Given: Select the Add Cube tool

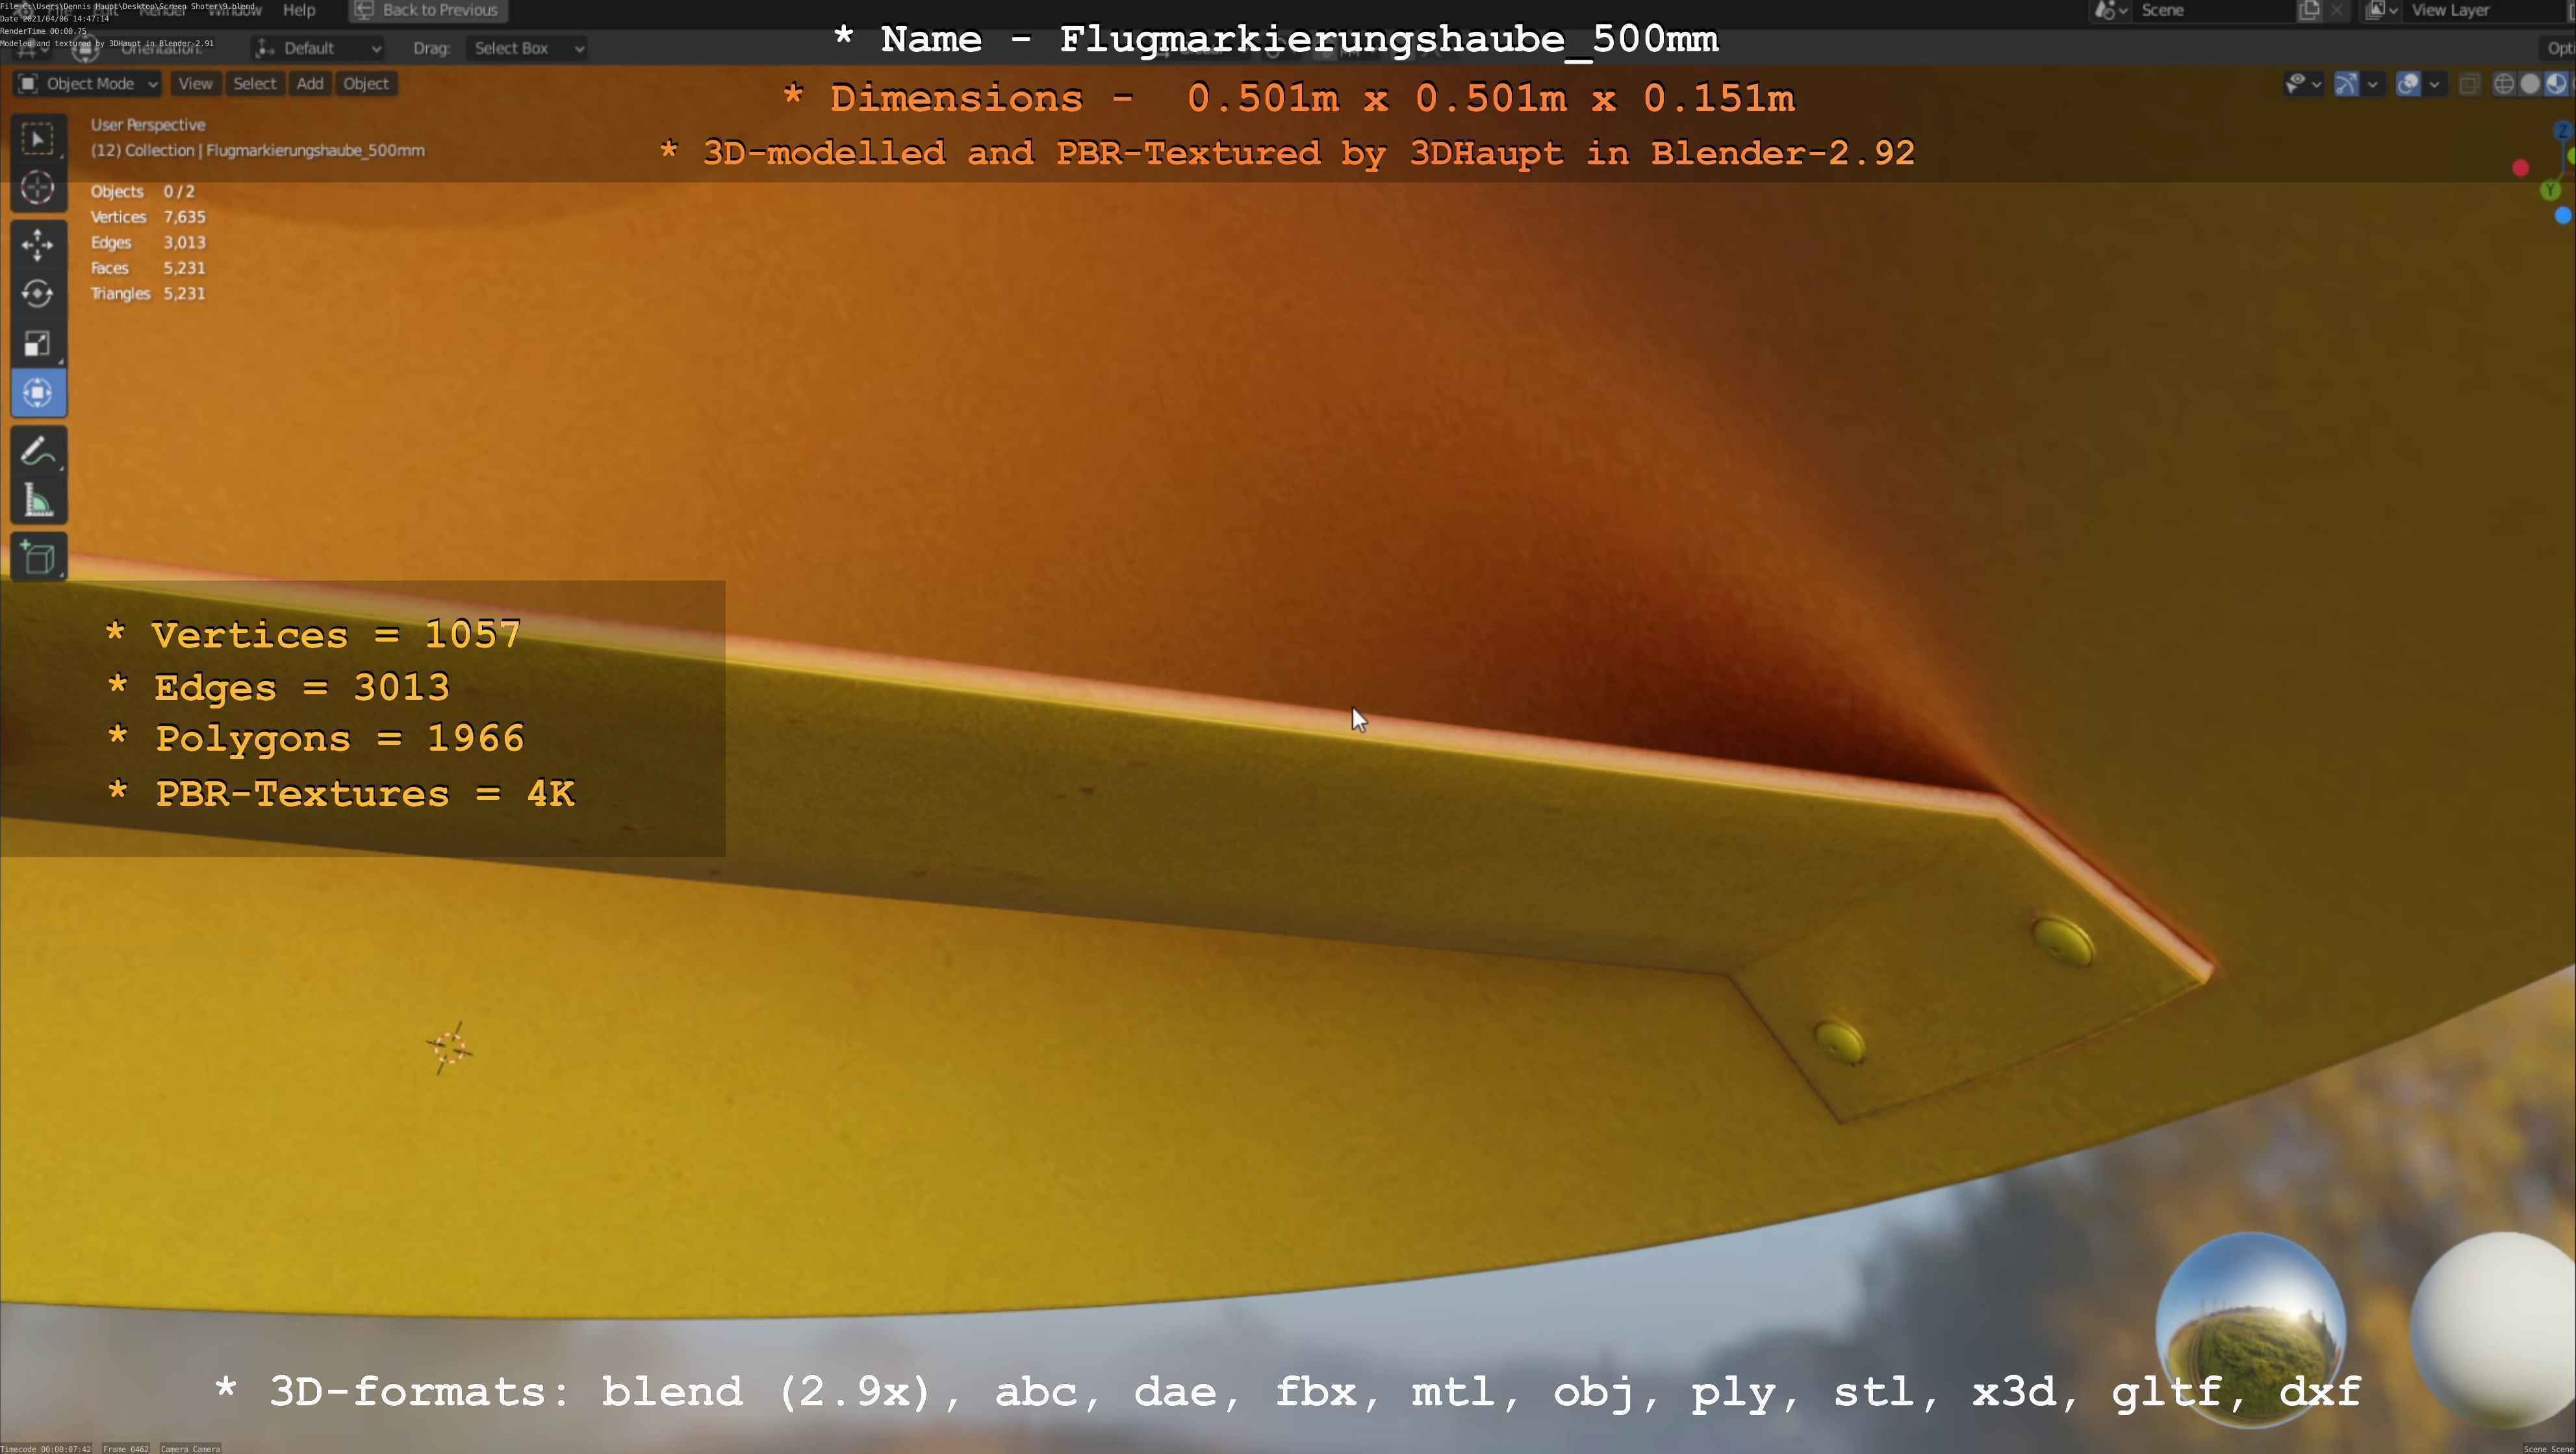Looking at the screenshot, I should point(38,558).
